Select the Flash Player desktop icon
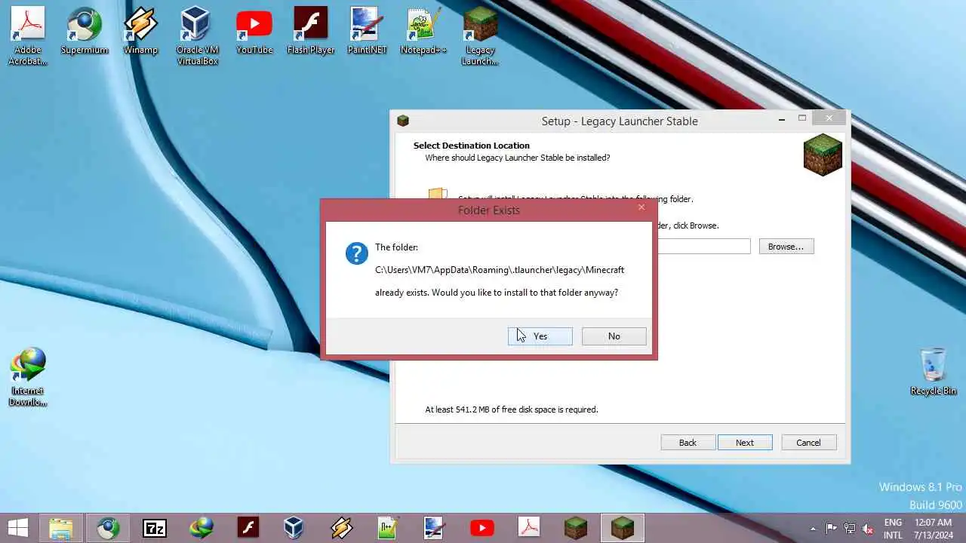 point(311,32)
